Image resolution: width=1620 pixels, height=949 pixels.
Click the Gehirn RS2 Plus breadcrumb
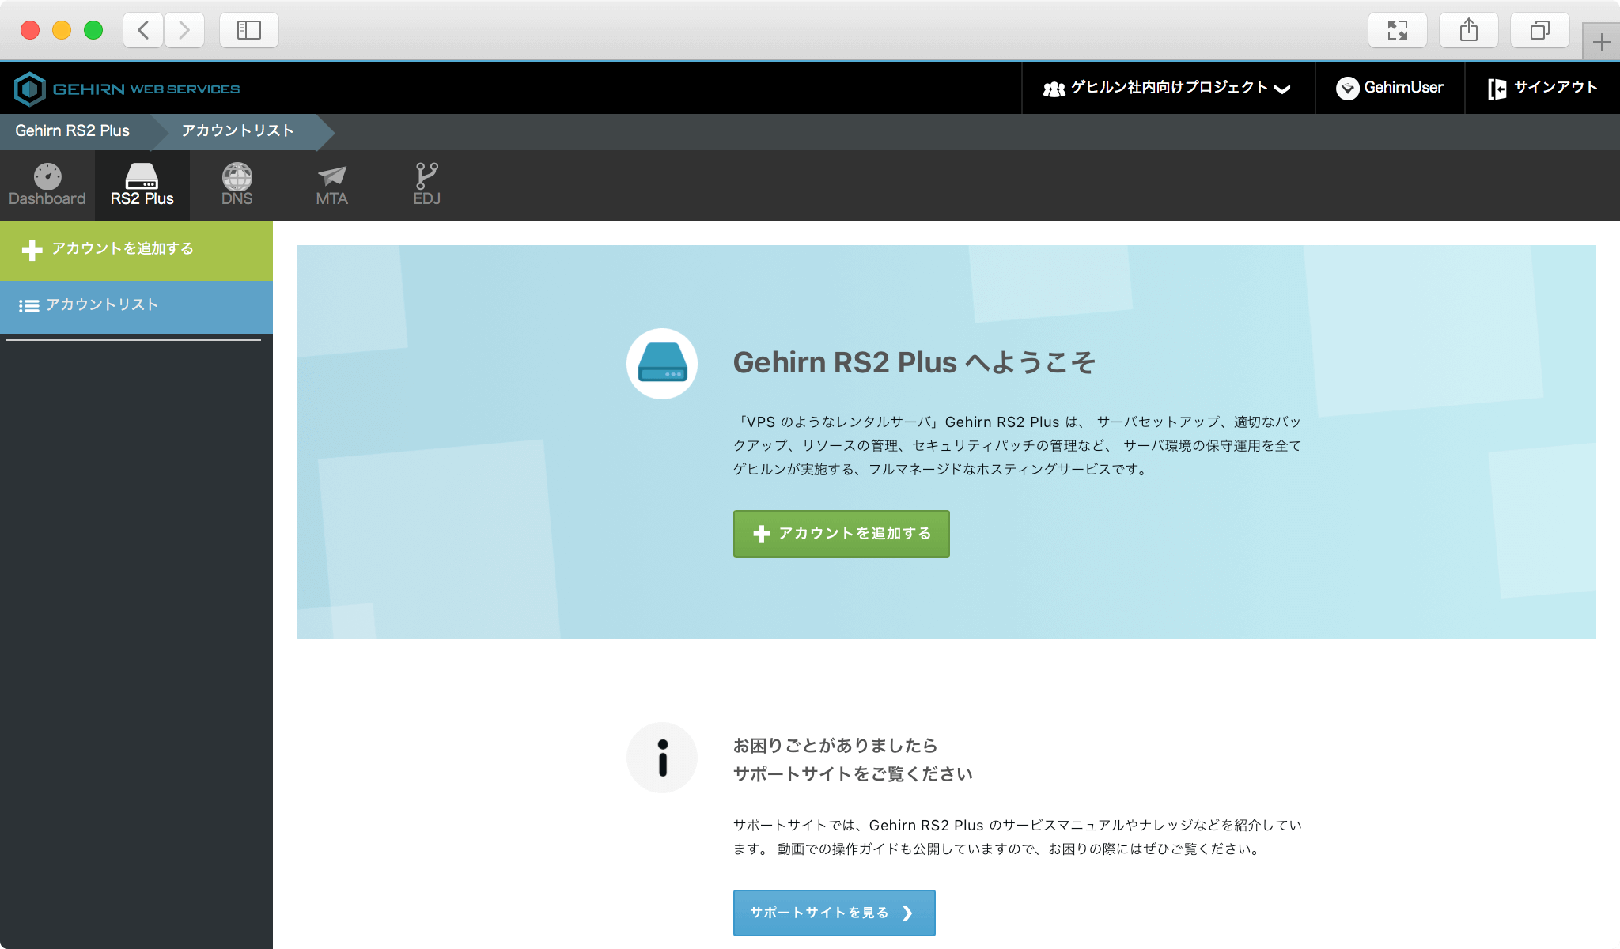click(73, 131)
